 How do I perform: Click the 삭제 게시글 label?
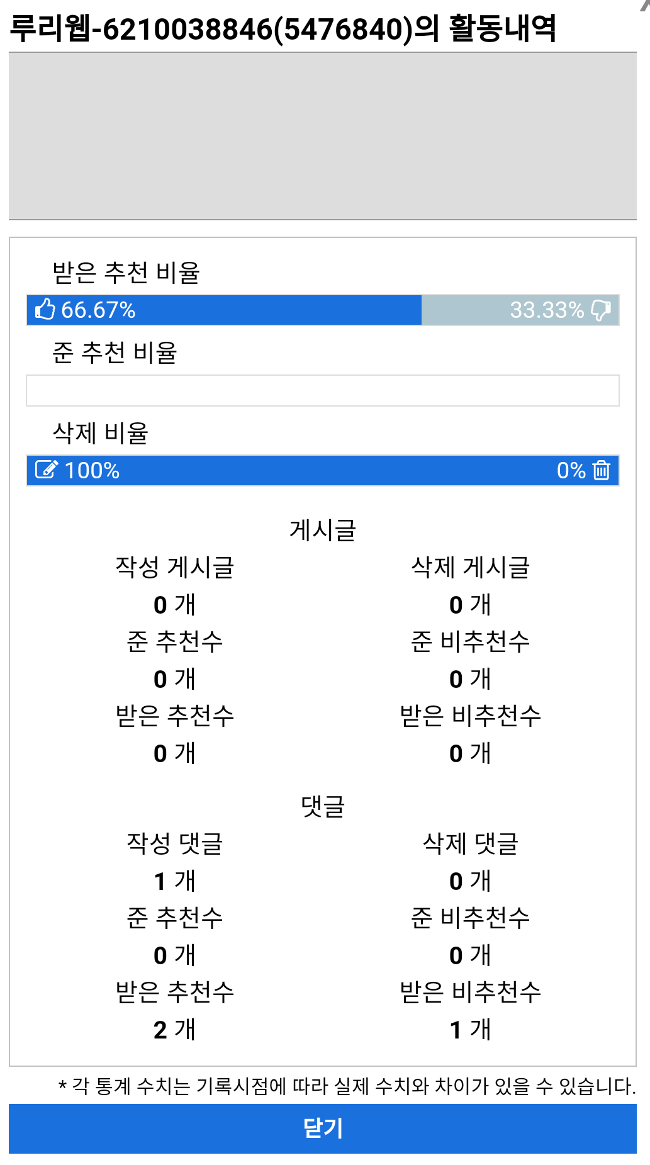[470, 567]
